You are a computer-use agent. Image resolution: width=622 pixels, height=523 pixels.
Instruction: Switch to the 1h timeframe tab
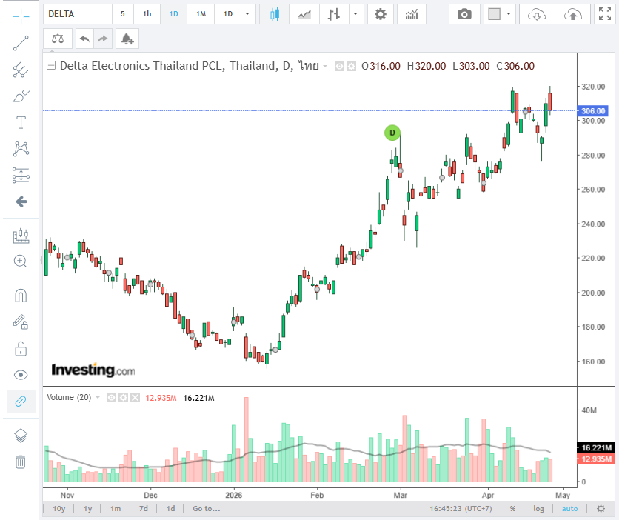146,13
